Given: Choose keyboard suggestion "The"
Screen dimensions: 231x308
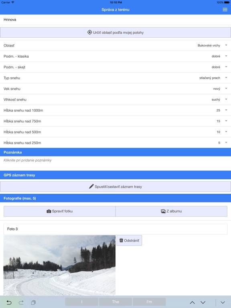Looking at the screenshot, I should tap(115, 302).
